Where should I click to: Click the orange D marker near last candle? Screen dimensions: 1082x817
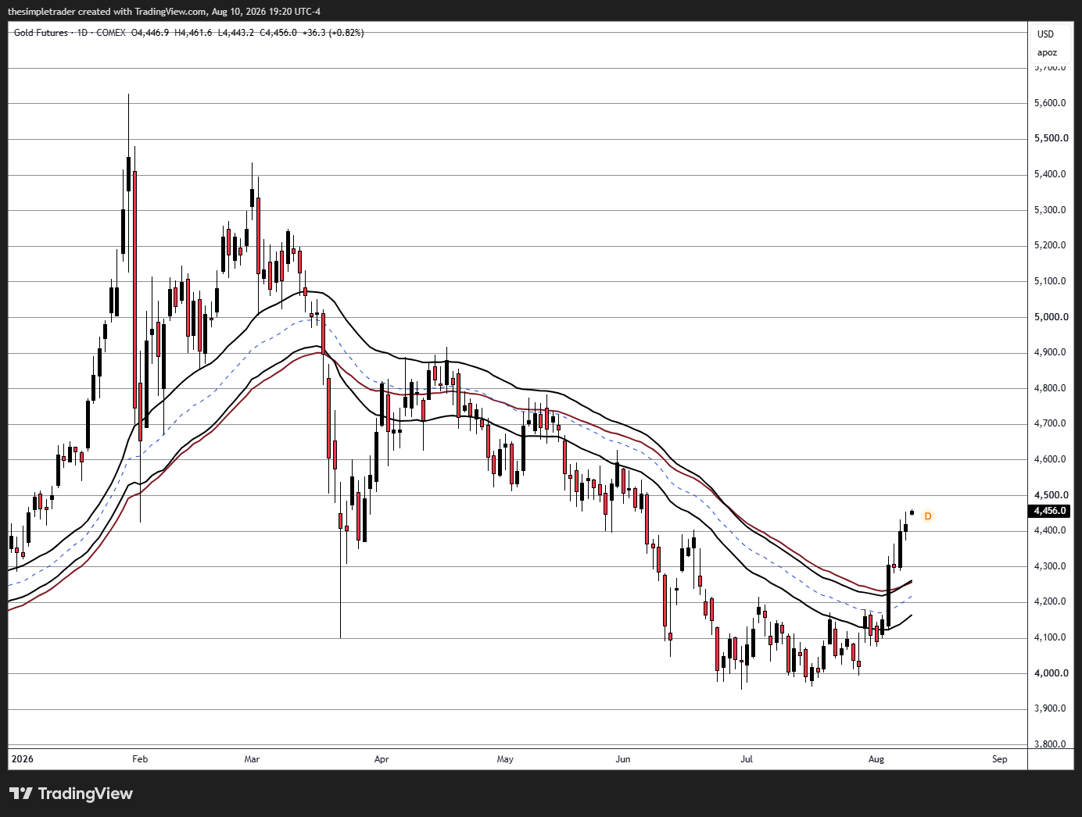[928, 516]
